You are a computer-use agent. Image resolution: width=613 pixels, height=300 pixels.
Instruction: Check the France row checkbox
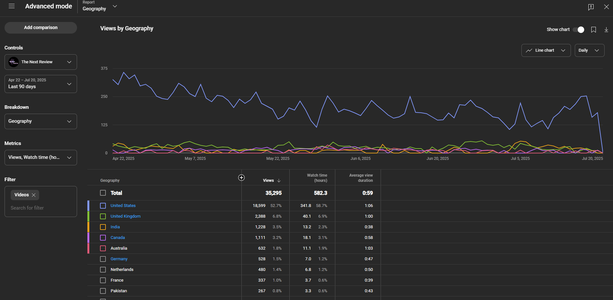pyautogui.click(x=103, y=280)
